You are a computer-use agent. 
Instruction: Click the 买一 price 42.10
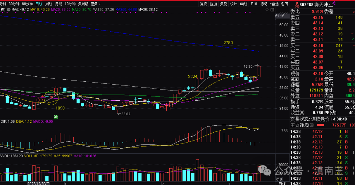318,45
